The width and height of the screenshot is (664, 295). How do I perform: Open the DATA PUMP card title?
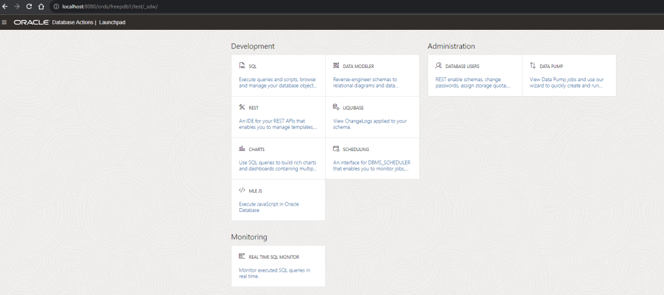pos(552,66)
